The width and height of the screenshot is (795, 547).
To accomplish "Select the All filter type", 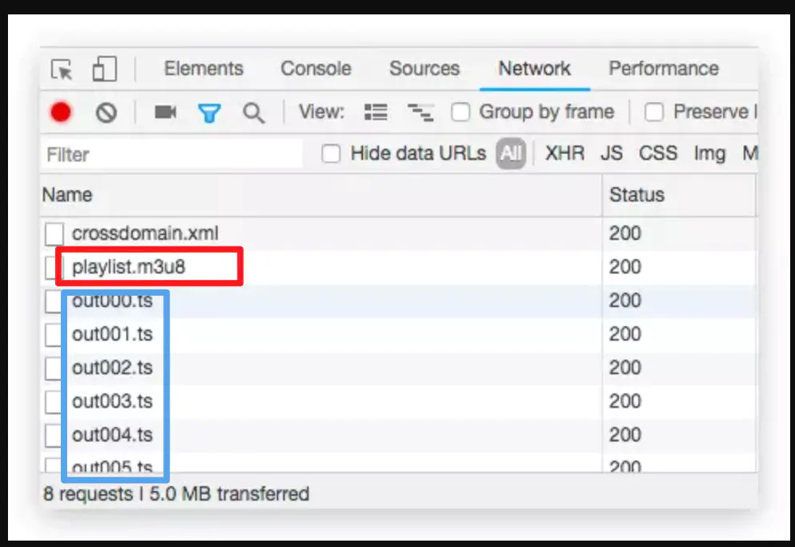I will (510, 153).
